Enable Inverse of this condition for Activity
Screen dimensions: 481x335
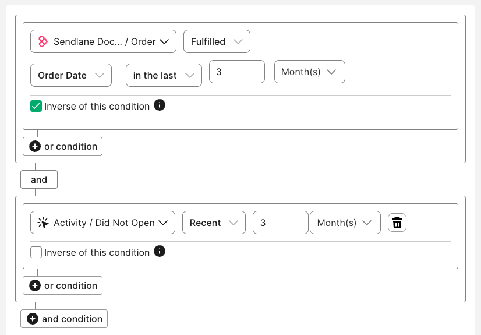click(36, 252)
